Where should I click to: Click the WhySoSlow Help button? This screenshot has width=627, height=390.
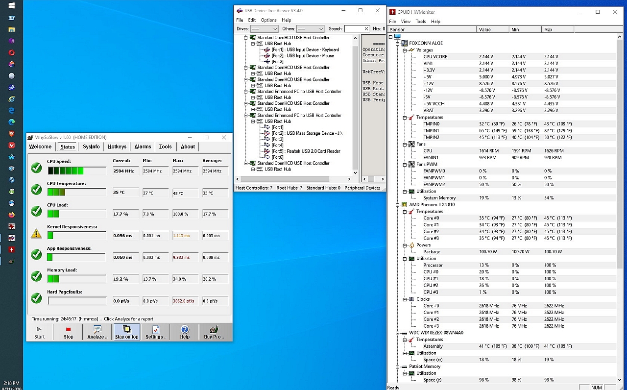click(x=185, y=332)
